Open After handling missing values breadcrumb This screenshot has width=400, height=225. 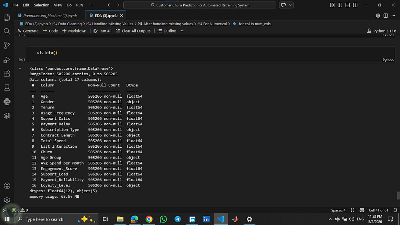pos(165,24)
